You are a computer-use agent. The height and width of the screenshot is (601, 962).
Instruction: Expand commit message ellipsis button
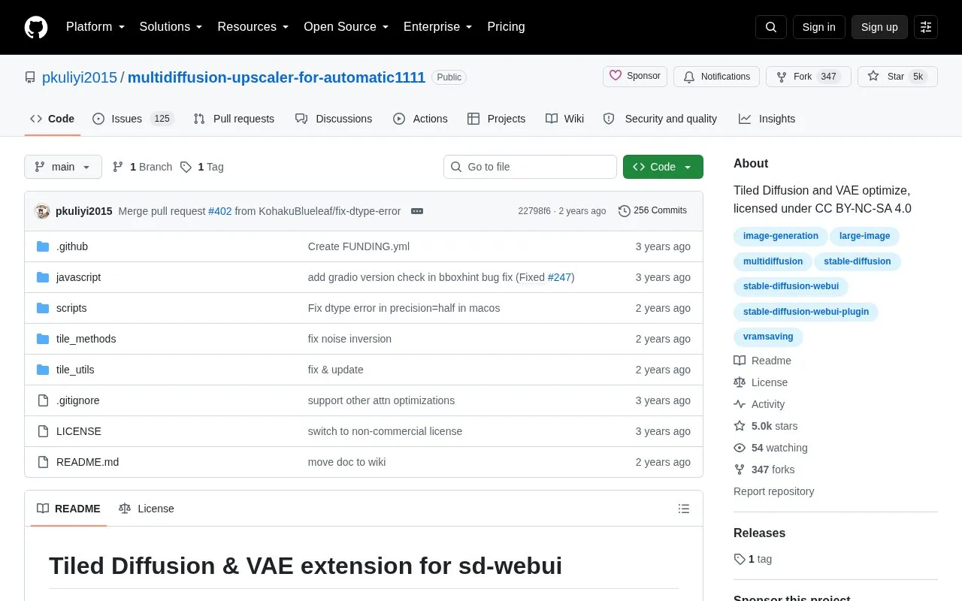417,211
